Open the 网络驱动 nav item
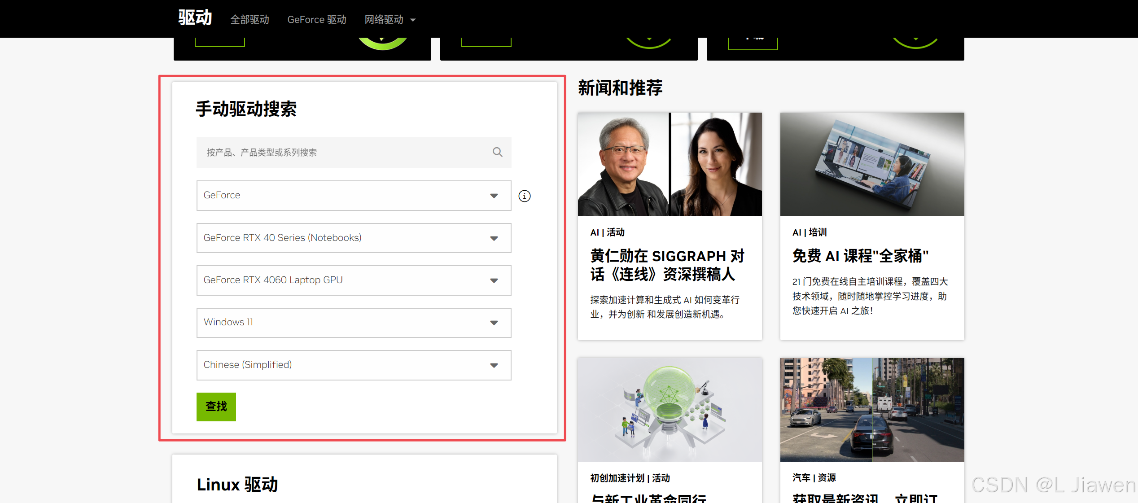Screen dimensions: 1138x503 tap(384, 20)
